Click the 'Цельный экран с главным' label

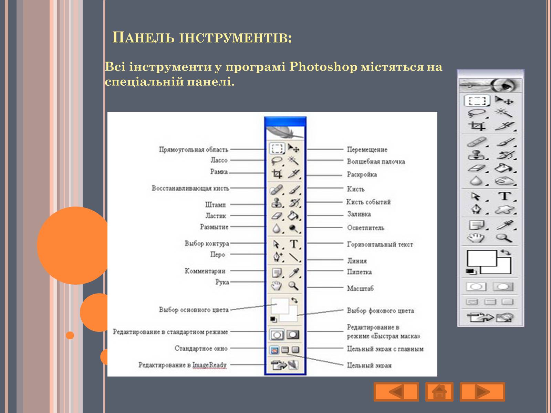tap(385, 349)
